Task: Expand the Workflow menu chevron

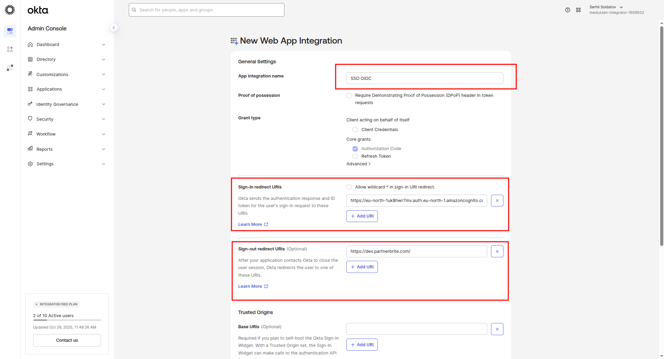Action: pyautogui.click(x=103, y=134)
